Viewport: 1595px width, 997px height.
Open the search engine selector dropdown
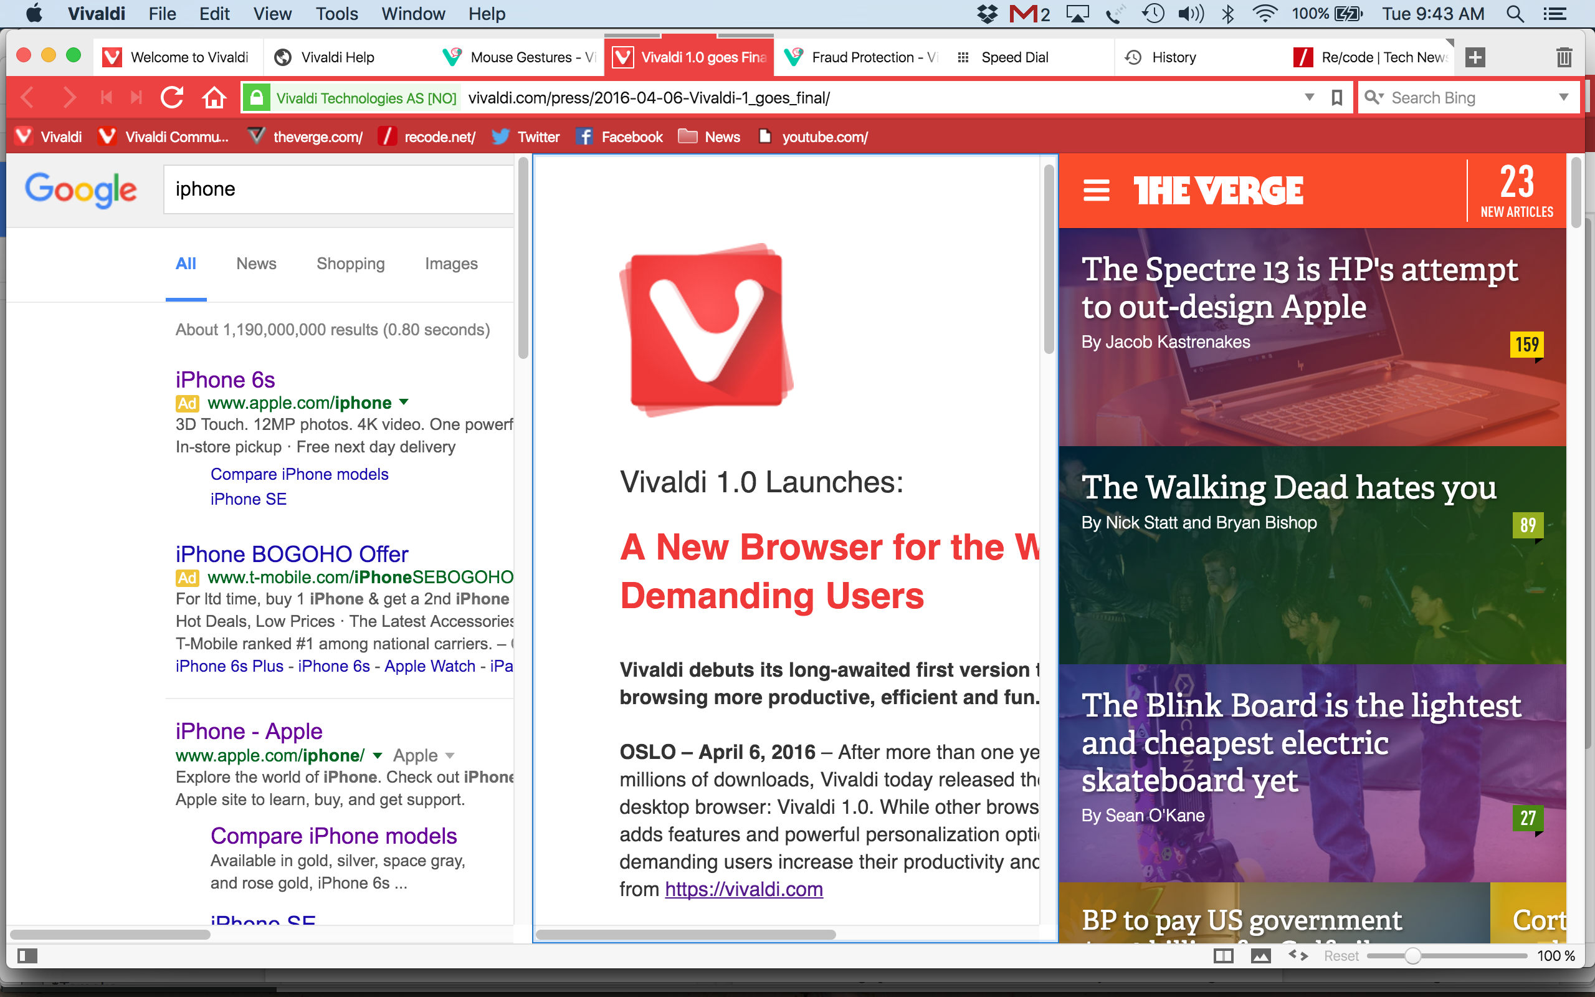click(x=1374, y=98)
